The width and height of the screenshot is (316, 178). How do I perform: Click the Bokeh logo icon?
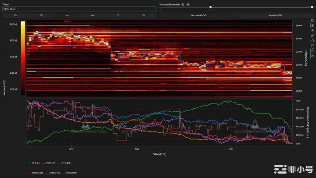tap(312, 20)
